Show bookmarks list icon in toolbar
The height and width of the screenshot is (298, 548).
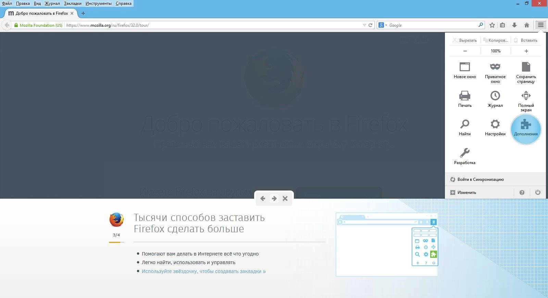point(502,25)
